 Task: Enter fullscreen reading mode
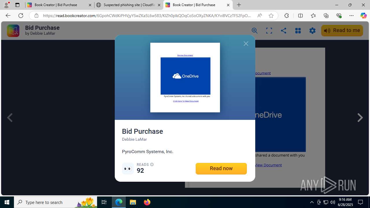[269, 31]
